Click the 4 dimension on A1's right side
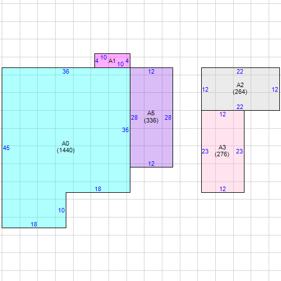 point(127,61)
